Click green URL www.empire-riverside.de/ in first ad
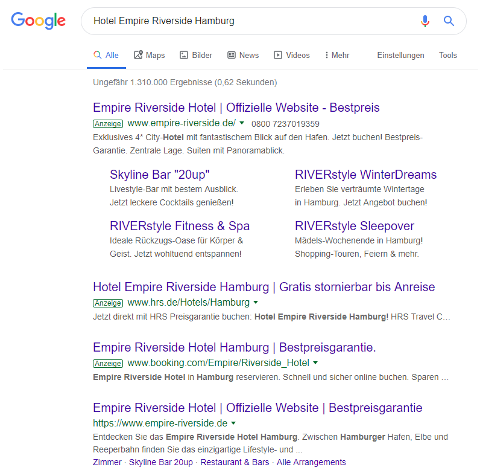This screenshot has width=480, height=476. coord(182,123)
